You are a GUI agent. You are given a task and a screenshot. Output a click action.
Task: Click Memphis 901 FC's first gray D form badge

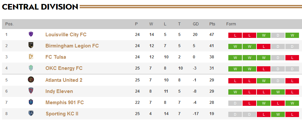[x=235, y=103]
